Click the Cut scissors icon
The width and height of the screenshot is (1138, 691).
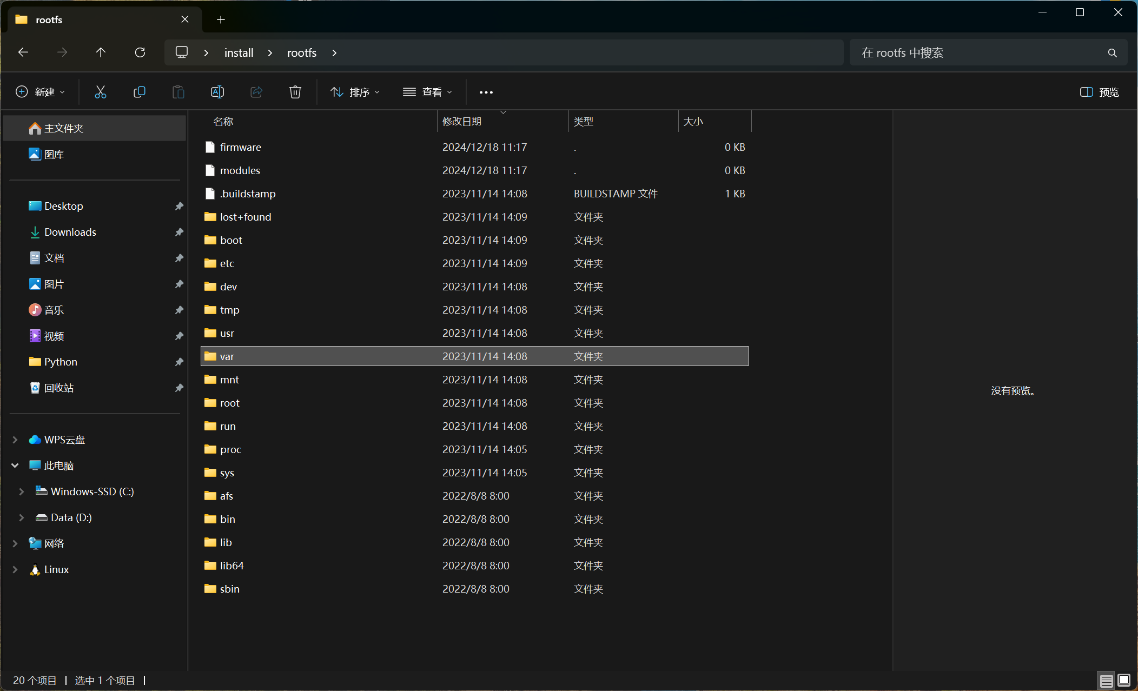[101, 92]
